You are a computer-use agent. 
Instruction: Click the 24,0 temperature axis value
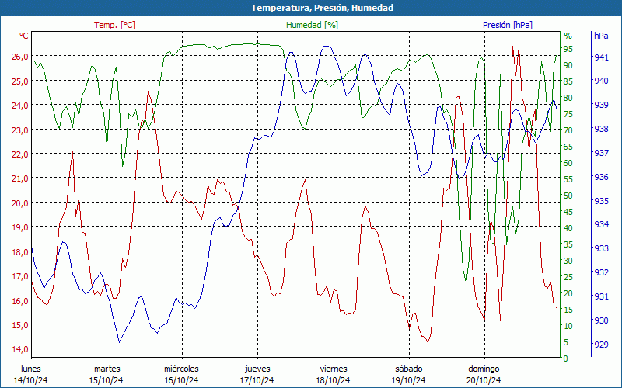coord(20,106)
